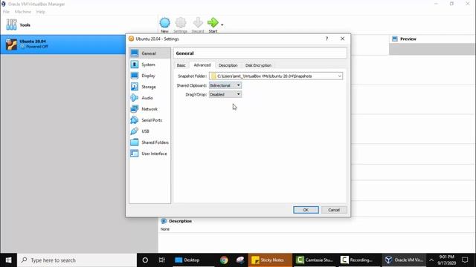Switch to Disk Encryption tab
The image size is (476, 267).
click(x=258, y=65)
